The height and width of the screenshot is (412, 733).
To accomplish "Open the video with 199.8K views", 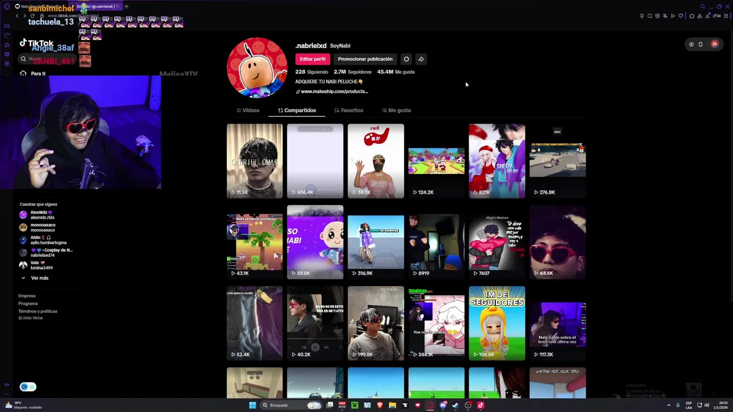I will pyautogui.click(x=376, y=323).
